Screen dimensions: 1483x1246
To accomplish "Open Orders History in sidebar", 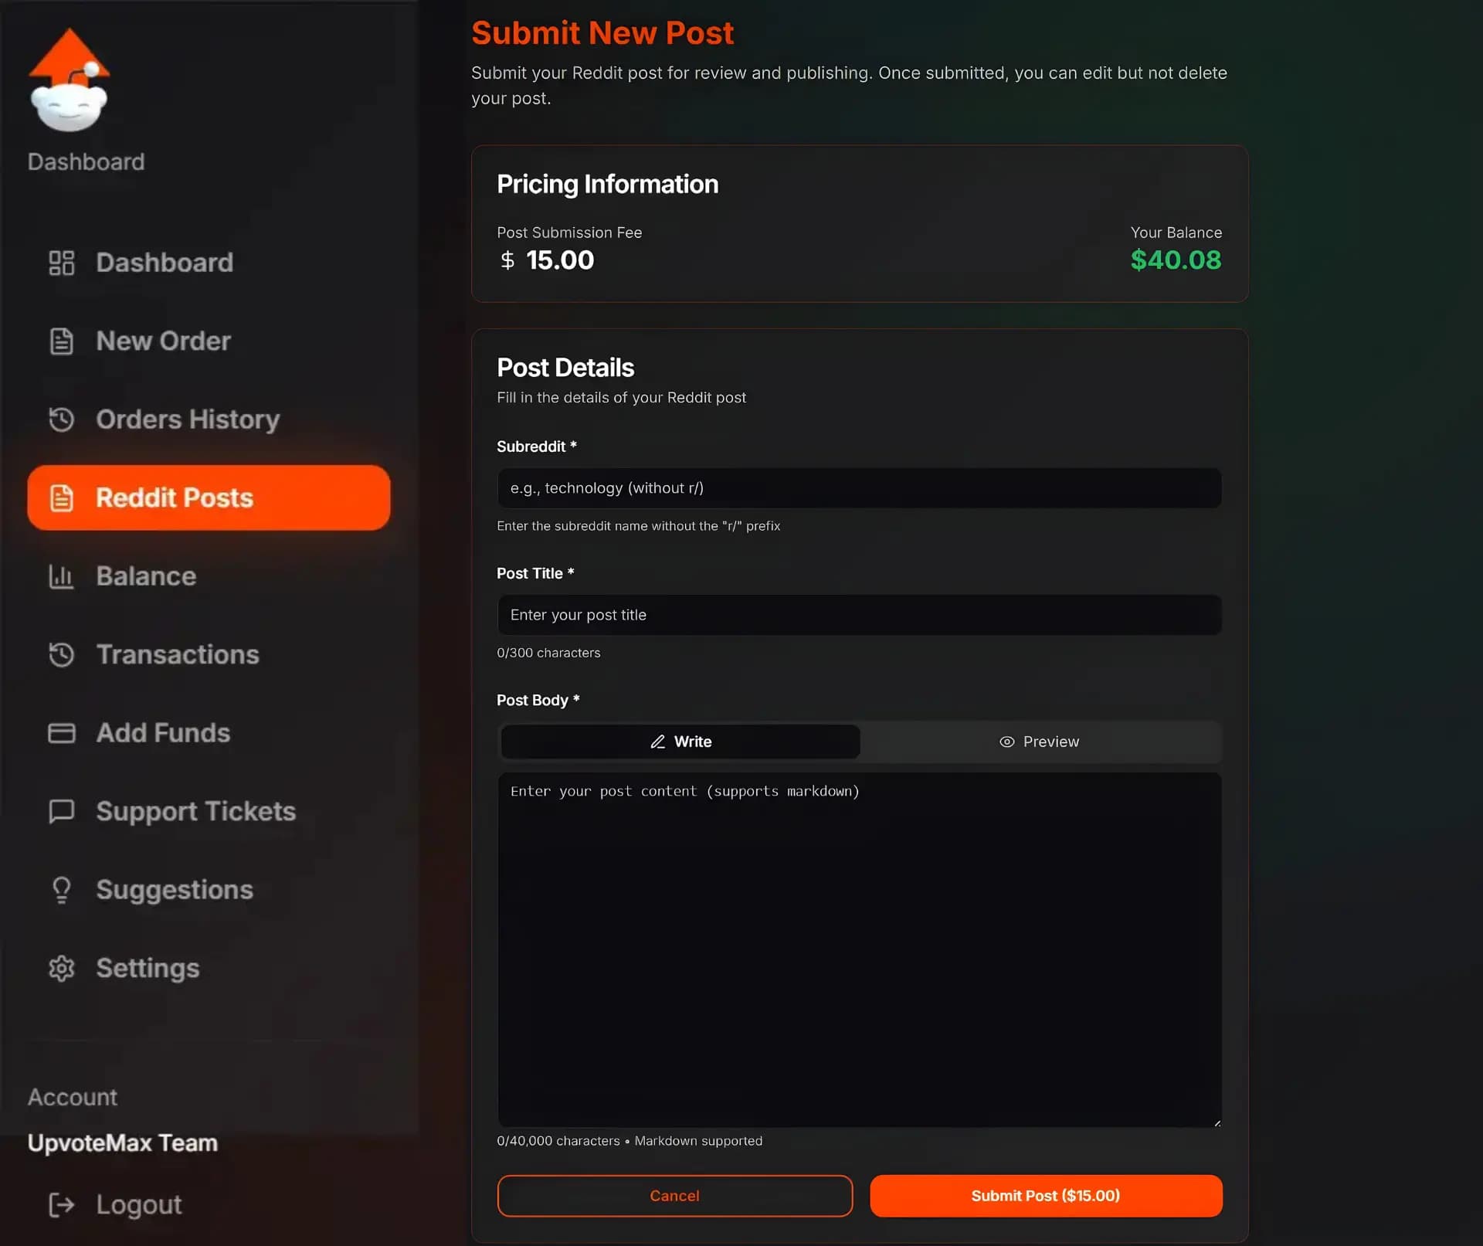I will 209,419.
